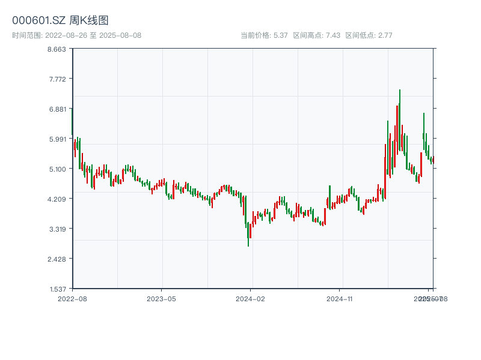Screen dimensions: 481x360
Task: Click the 2022-08 x-axis date label
Action: pos(72,298)
